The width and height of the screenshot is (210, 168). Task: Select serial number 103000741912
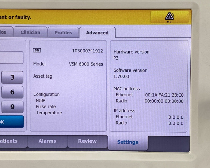point(88,51)
